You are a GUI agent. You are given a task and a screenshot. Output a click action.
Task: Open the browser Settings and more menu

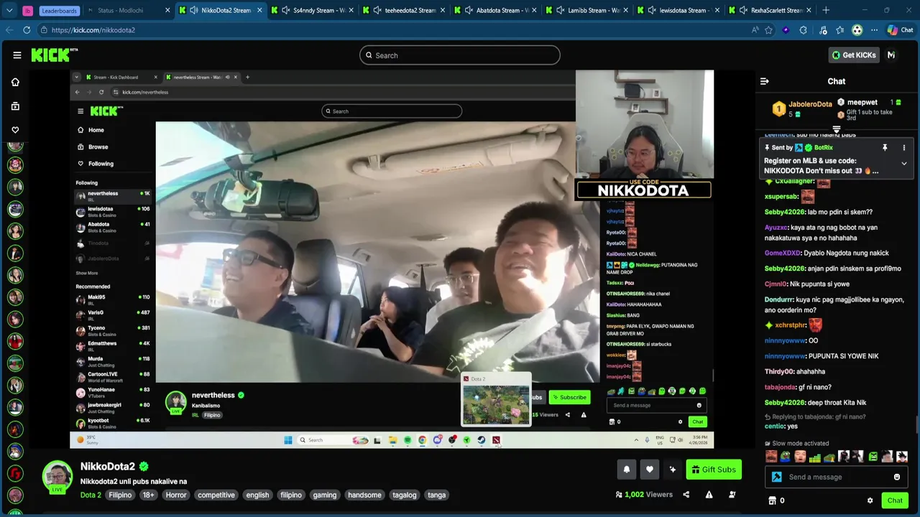point(874,30)
